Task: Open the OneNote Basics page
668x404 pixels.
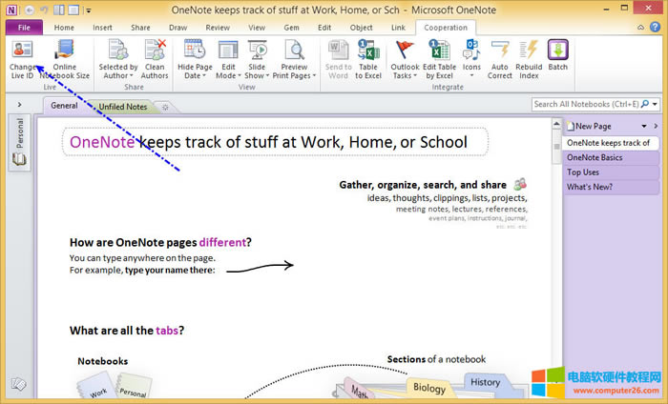Action: point(594,157)
